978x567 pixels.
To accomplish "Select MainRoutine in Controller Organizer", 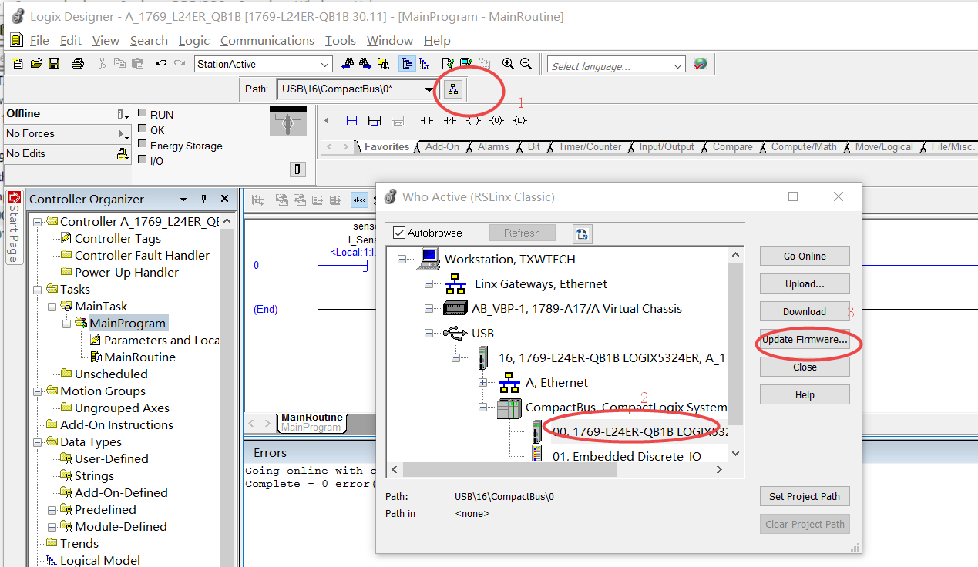I will [139, 357].
